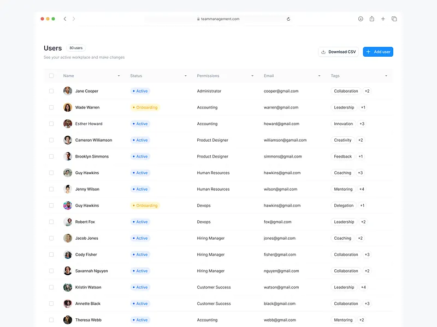Viewport: 437px width, 327px height.
Task: Open the downloads icon in the toolbar
Action: 361,19
